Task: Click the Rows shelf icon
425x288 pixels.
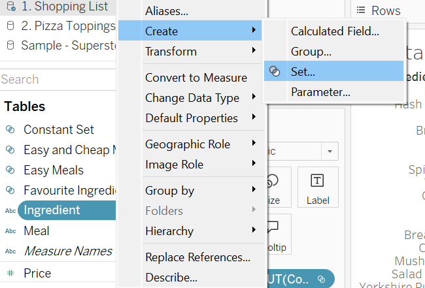Action: (360, 10)
